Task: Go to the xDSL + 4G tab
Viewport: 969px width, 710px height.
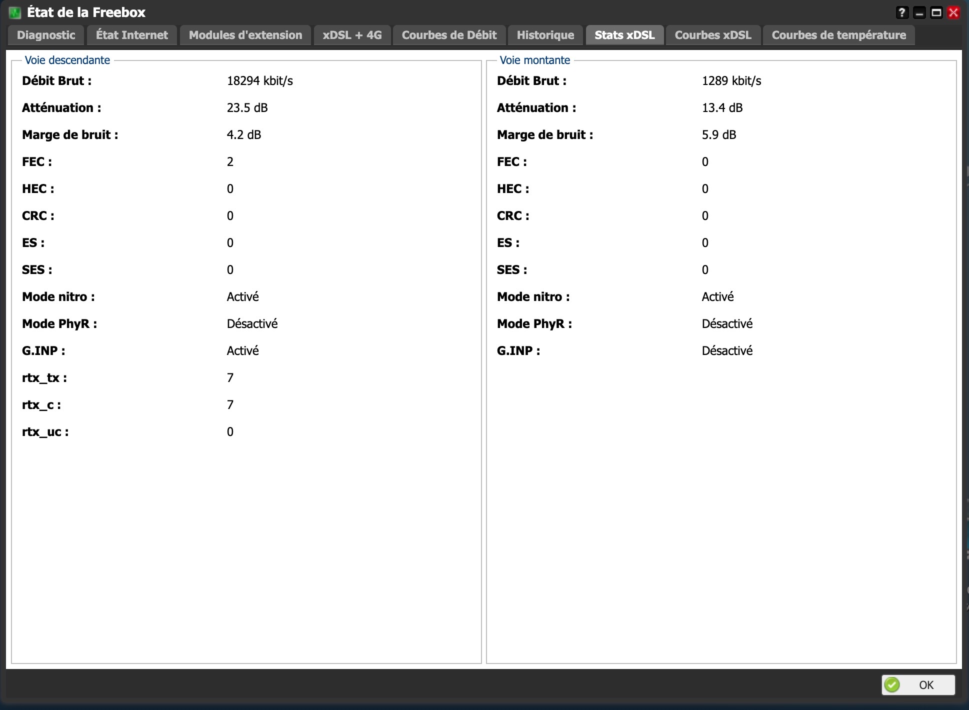Action: pyautogui.click(x=352, y=35)
